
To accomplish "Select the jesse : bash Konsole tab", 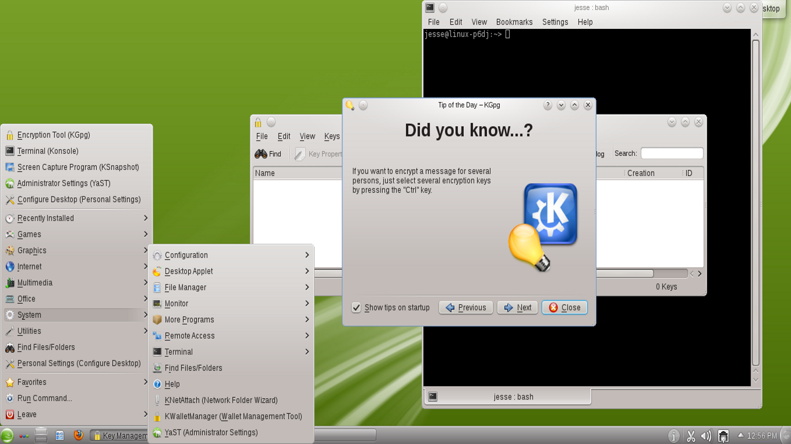I will tap(508, 397).
